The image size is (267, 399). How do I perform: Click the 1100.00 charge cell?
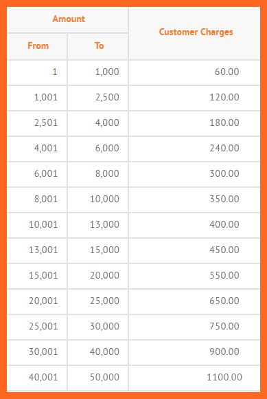(194, 378)
